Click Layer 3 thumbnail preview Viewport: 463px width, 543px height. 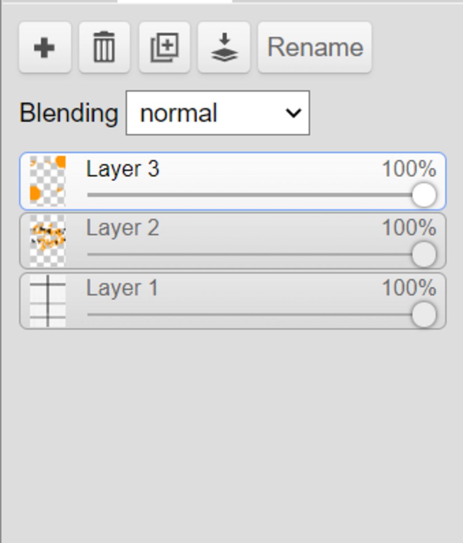click(48, 181)
